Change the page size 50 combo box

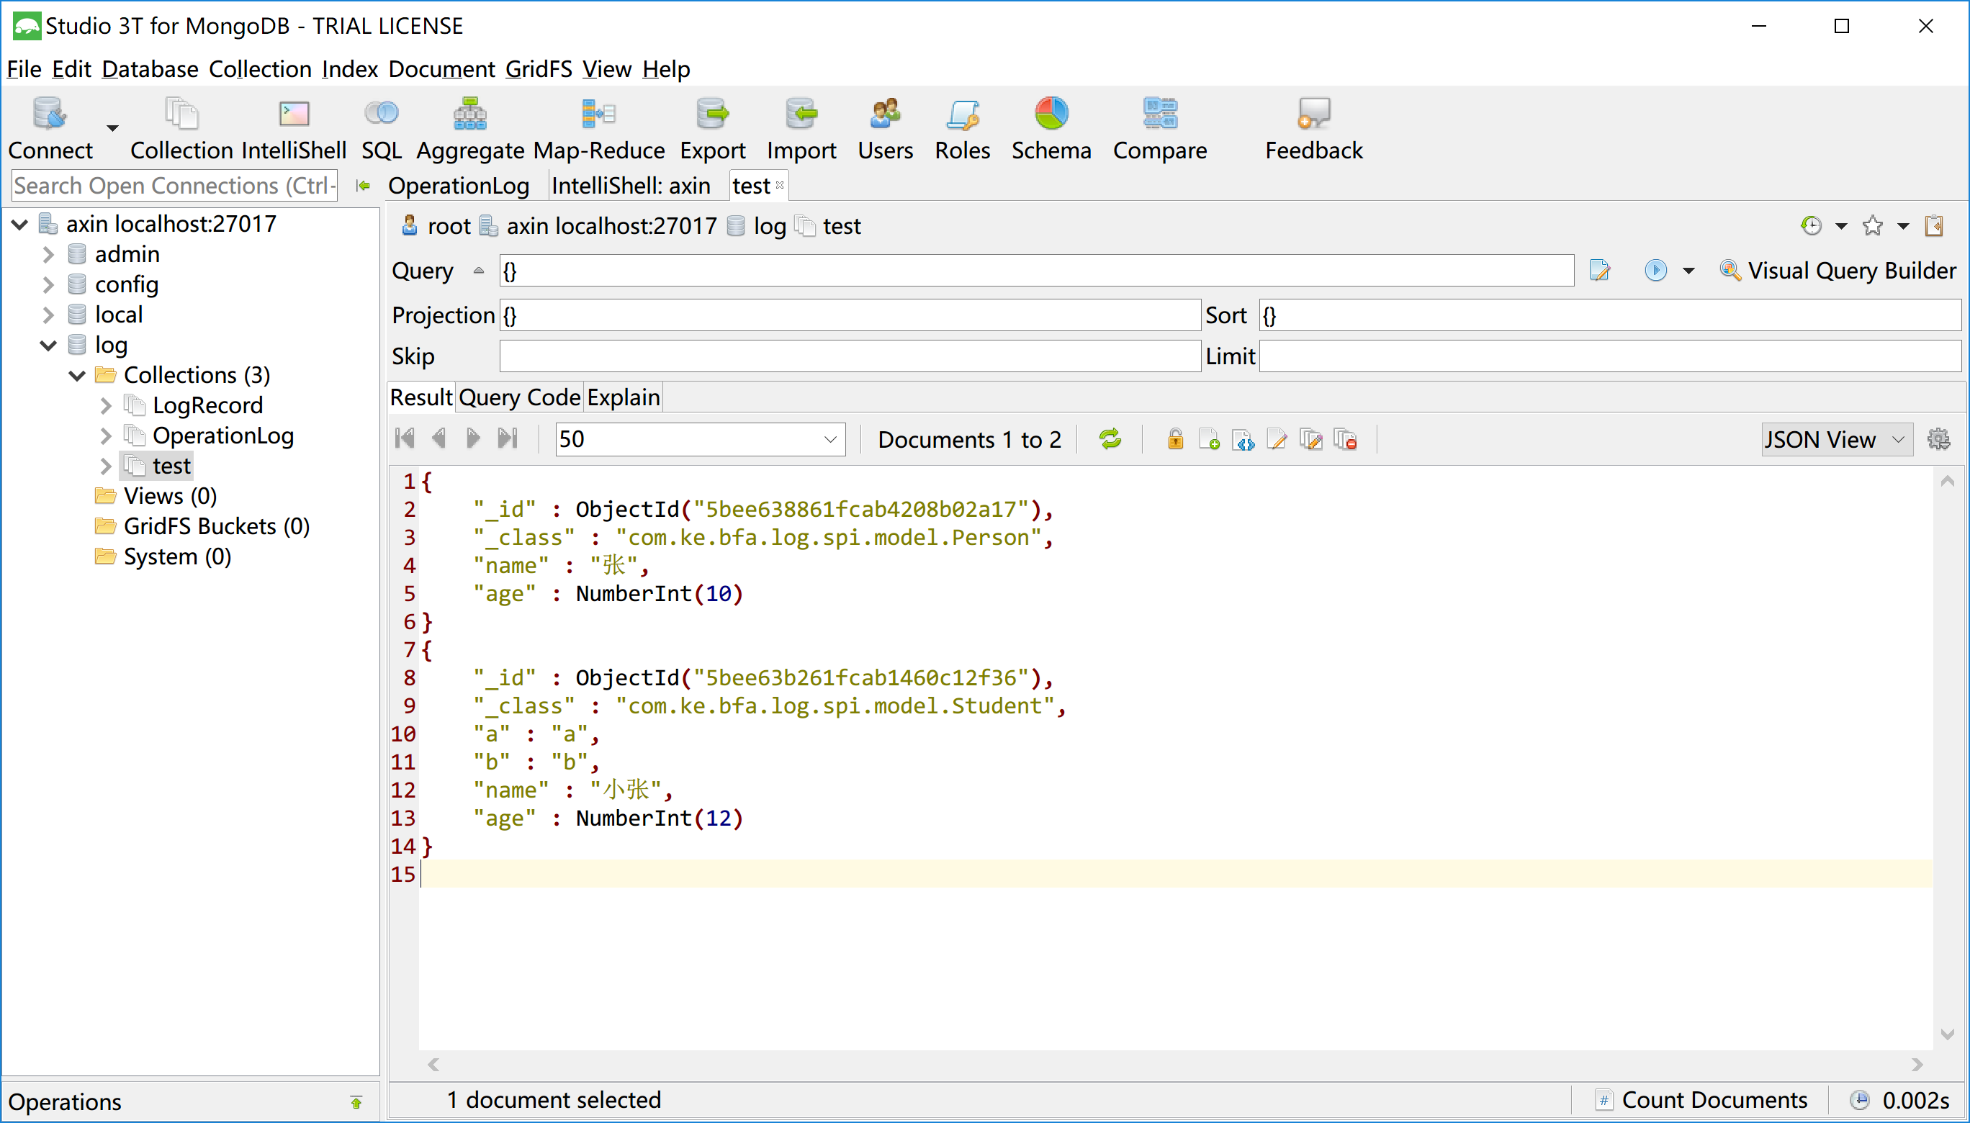[701, 439]
